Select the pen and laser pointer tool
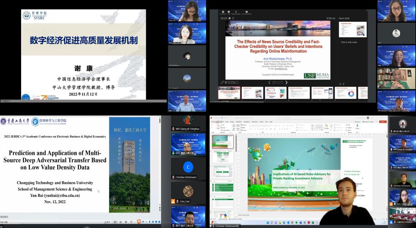The image size is (416, 228). coord(222,82)
